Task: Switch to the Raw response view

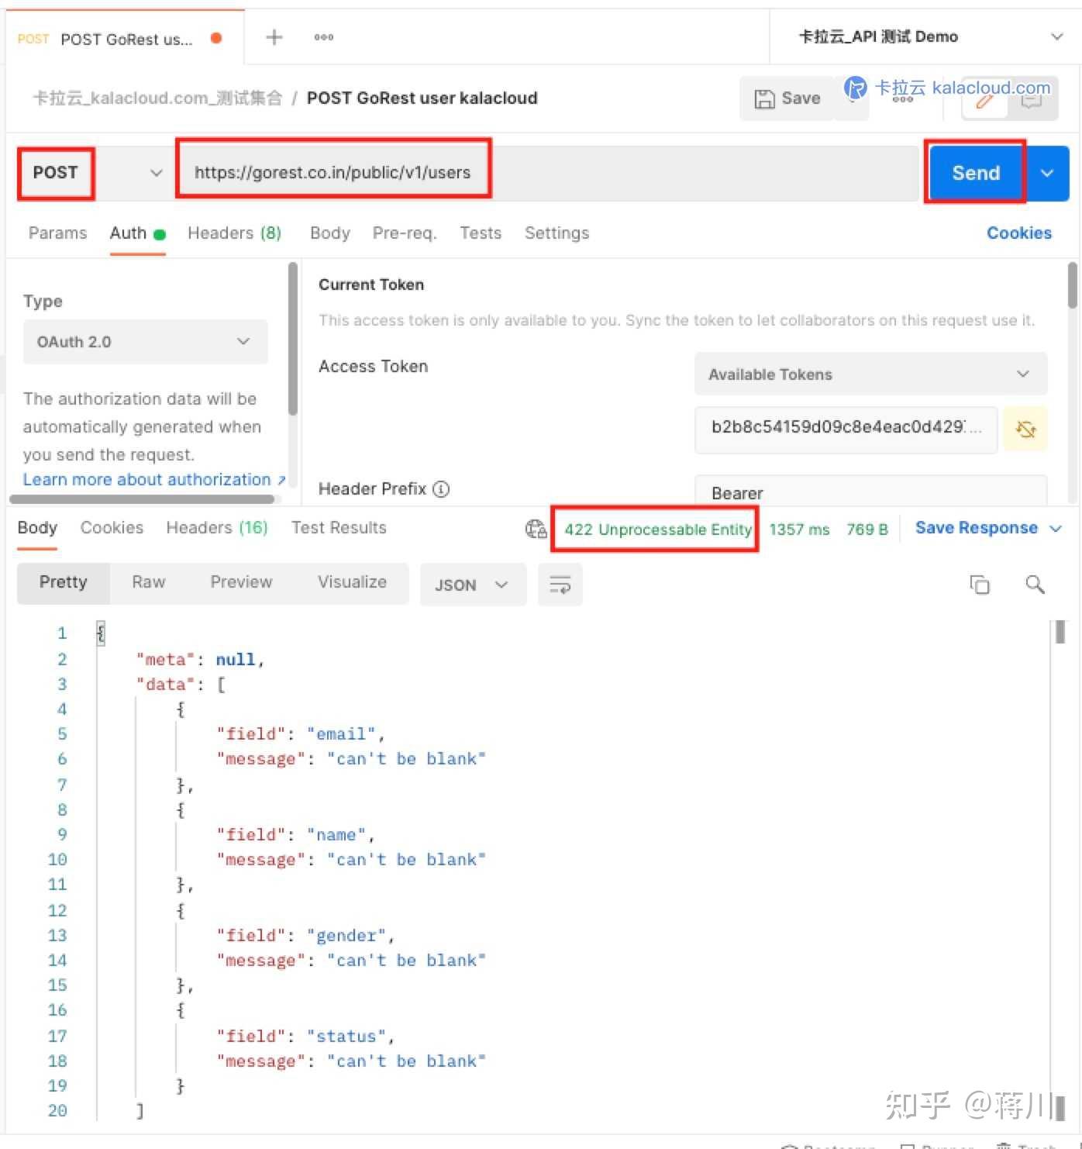Action: (148, 582)
